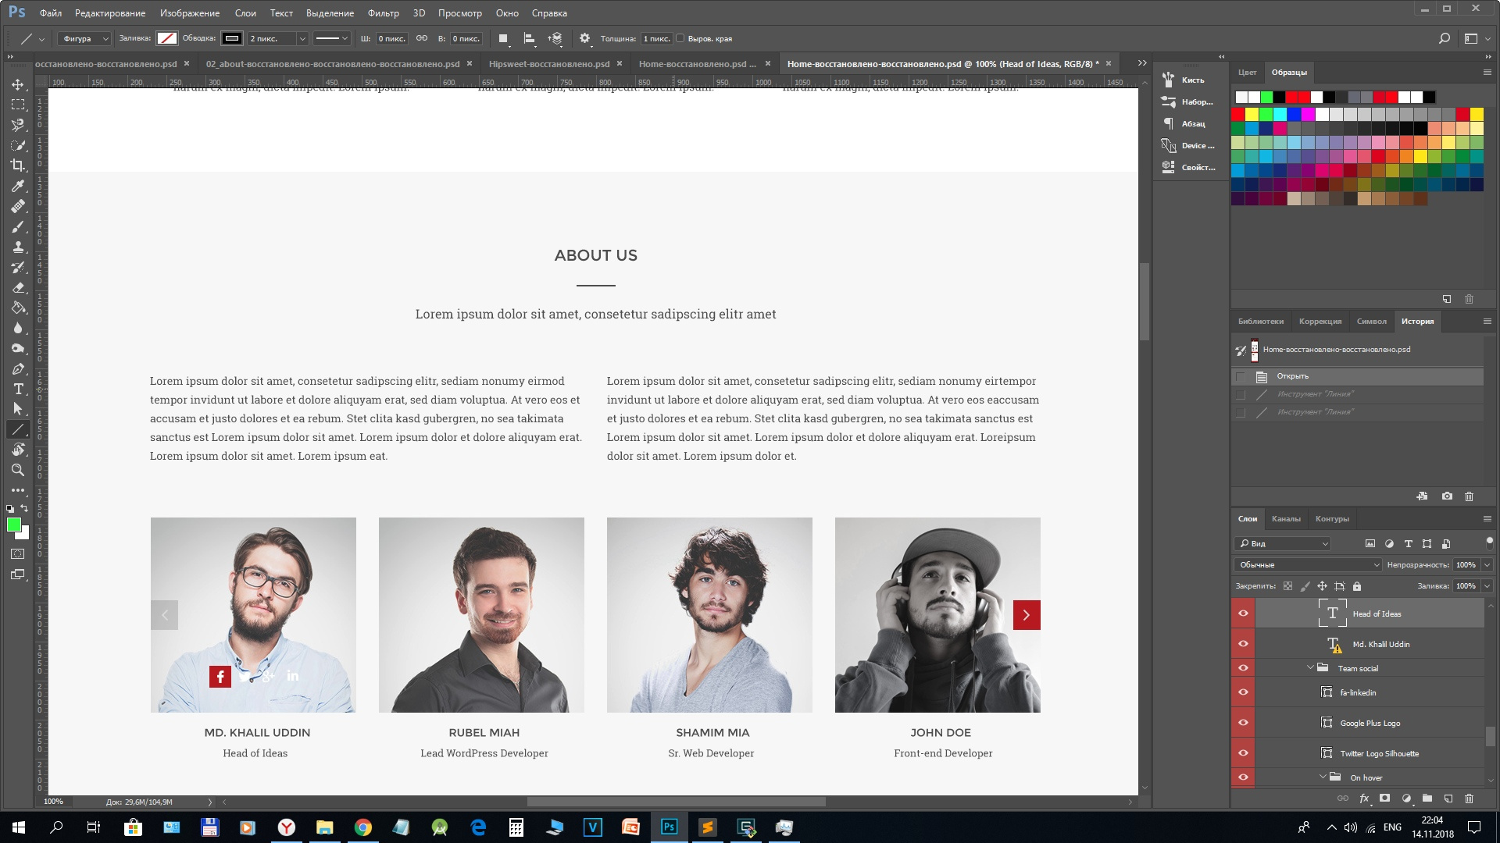Image resolution: width=1500 pixels, height=843 pixels.
Task: Collapse the On hover group
Action: pos(1323,777)
